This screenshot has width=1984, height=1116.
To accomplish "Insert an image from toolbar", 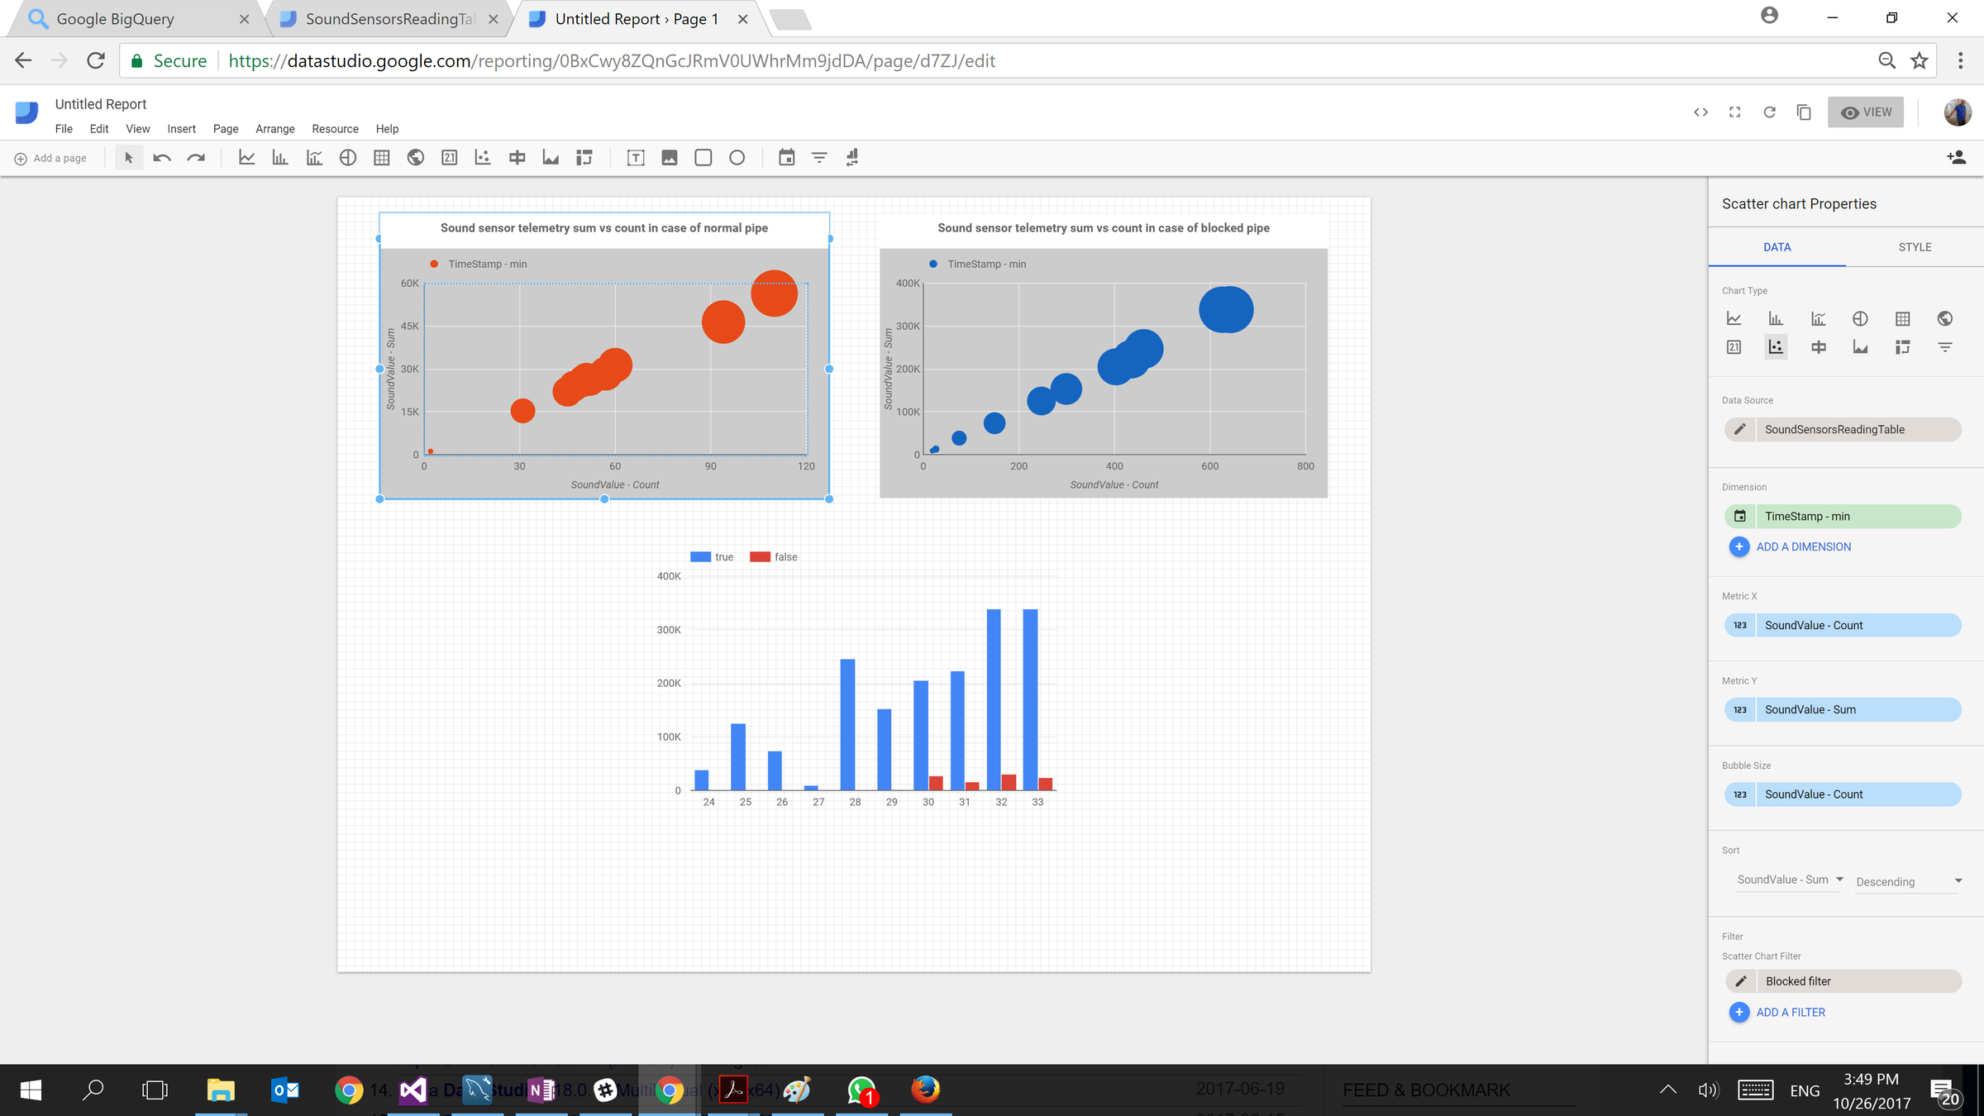I will pyautogui.click(x=670, y=158).
